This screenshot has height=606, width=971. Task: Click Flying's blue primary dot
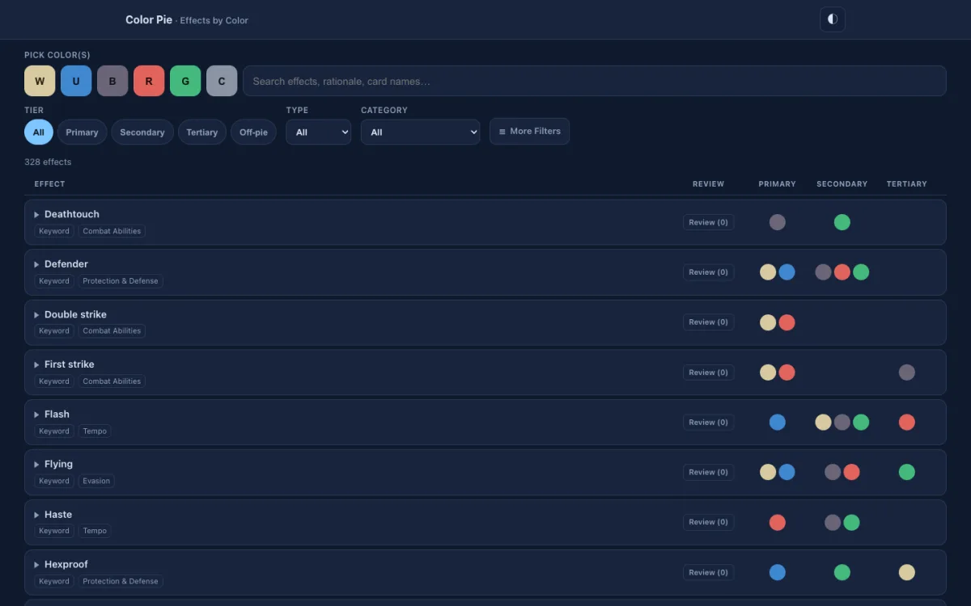pos(787,472)
